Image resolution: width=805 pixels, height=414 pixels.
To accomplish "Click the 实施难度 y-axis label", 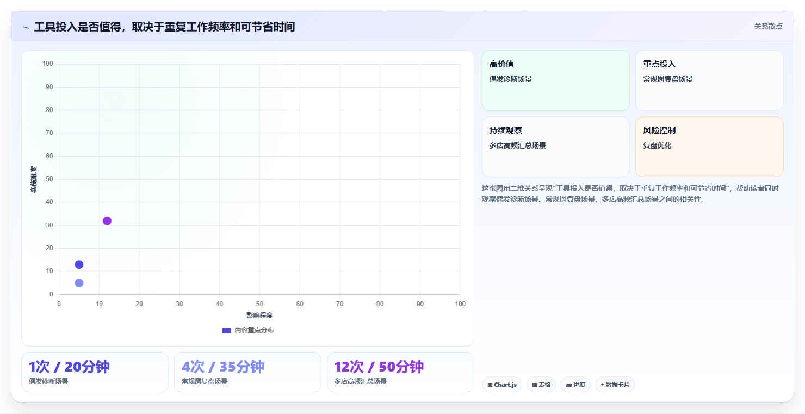I will 34,180.
